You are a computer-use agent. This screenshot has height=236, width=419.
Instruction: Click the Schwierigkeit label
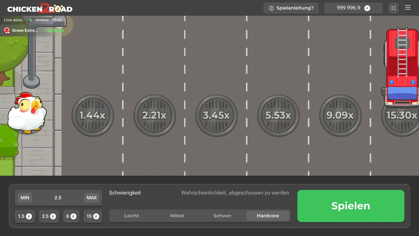coord(125,193)
